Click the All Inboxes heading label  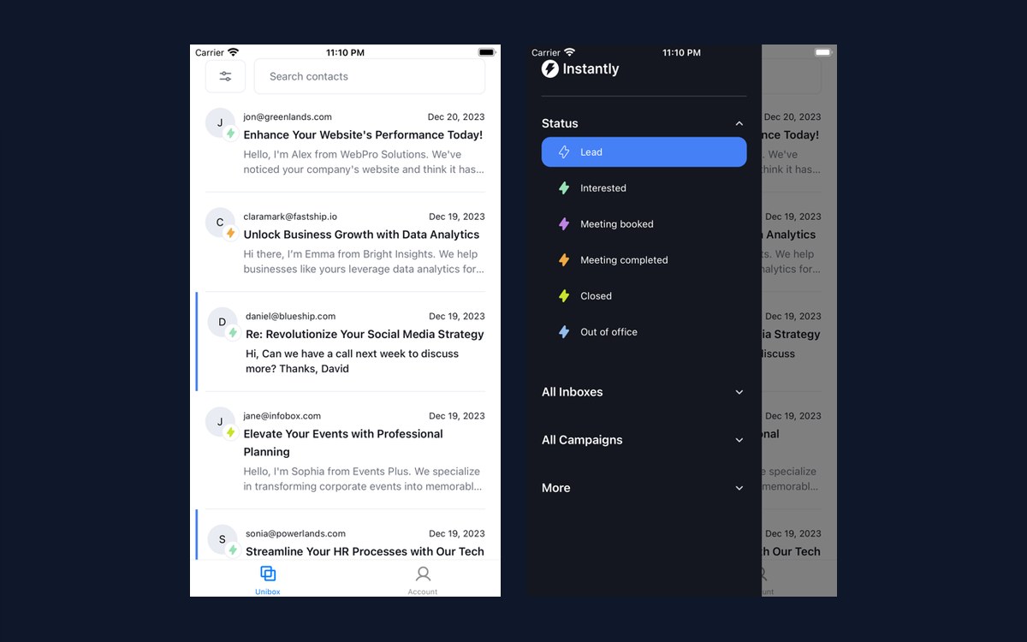coord(573,392)
